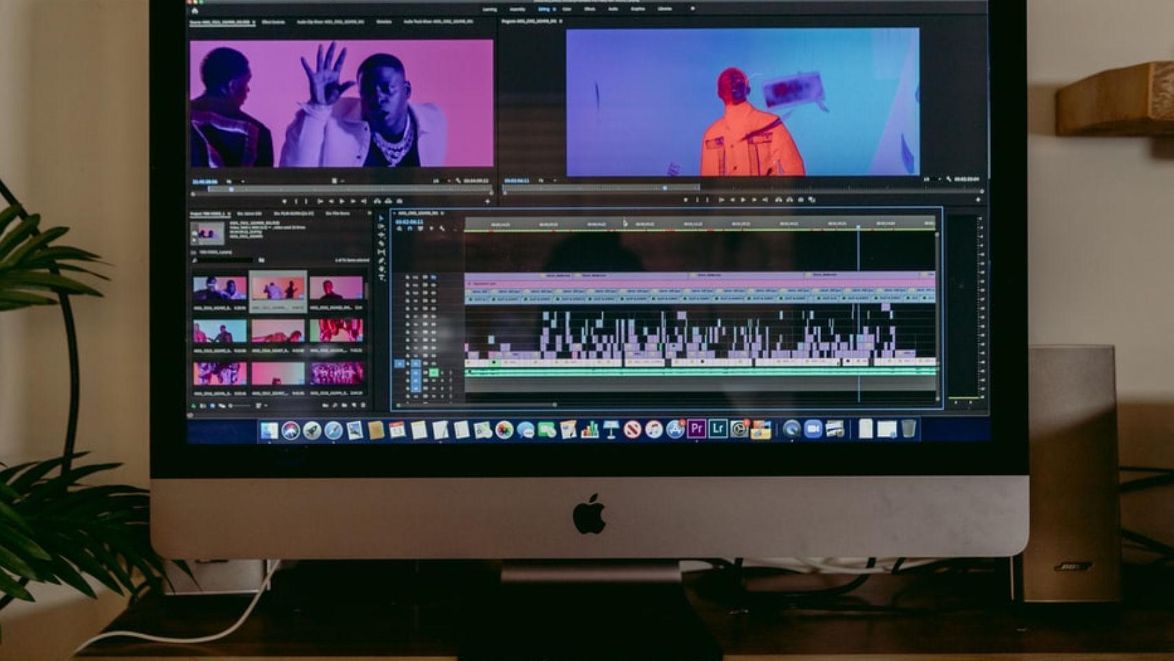Open Source monitor settings wrench
1174x661 pixels.
(x=458, y=180)
